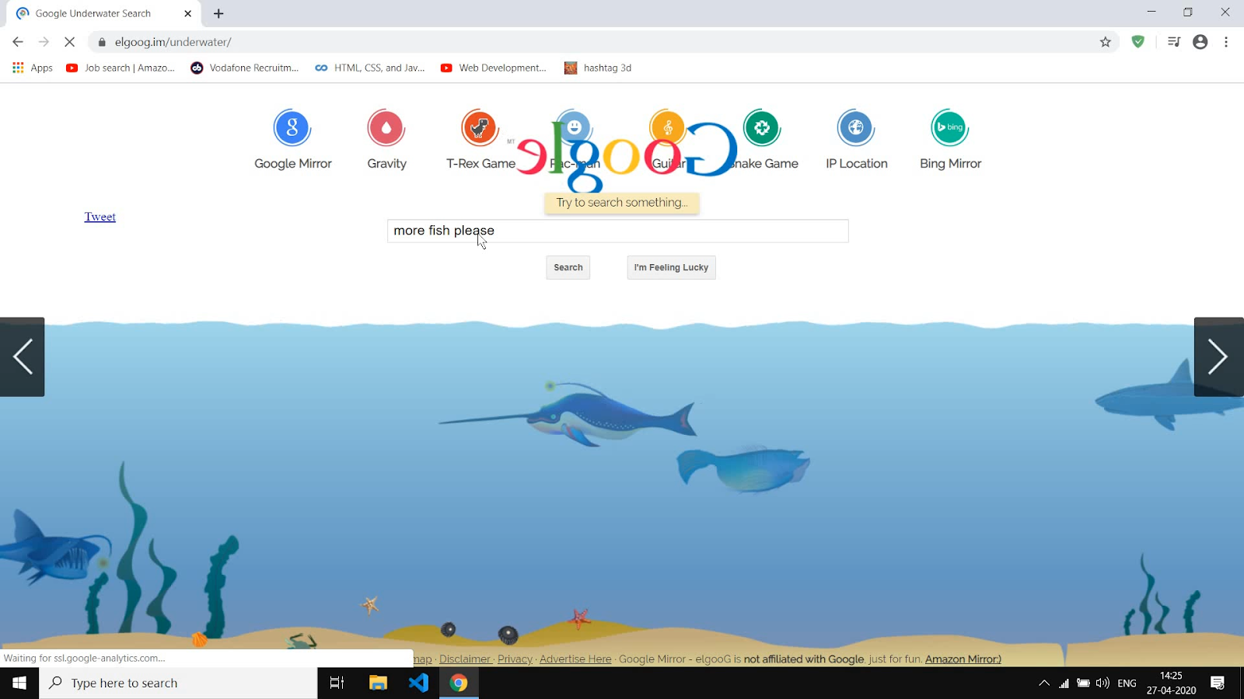
Task: Stop loading the page
Action: click(x=69, y=42)
